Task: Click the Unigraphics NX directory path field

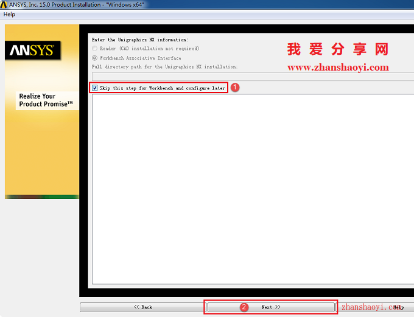Action: tap(253, 77)
